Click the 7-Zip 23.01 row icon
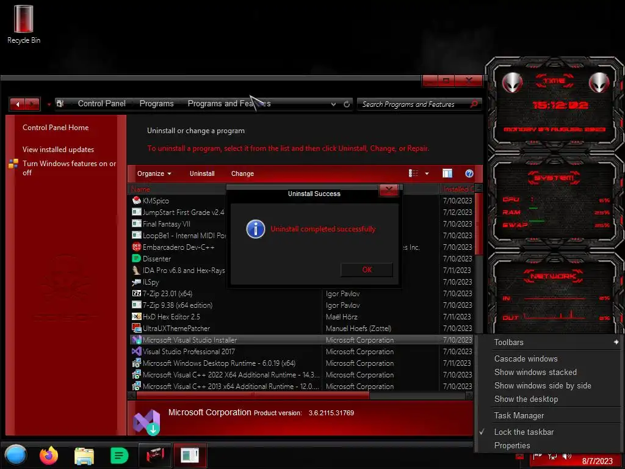The image size is (625, 469). click(x=136, y=293)
